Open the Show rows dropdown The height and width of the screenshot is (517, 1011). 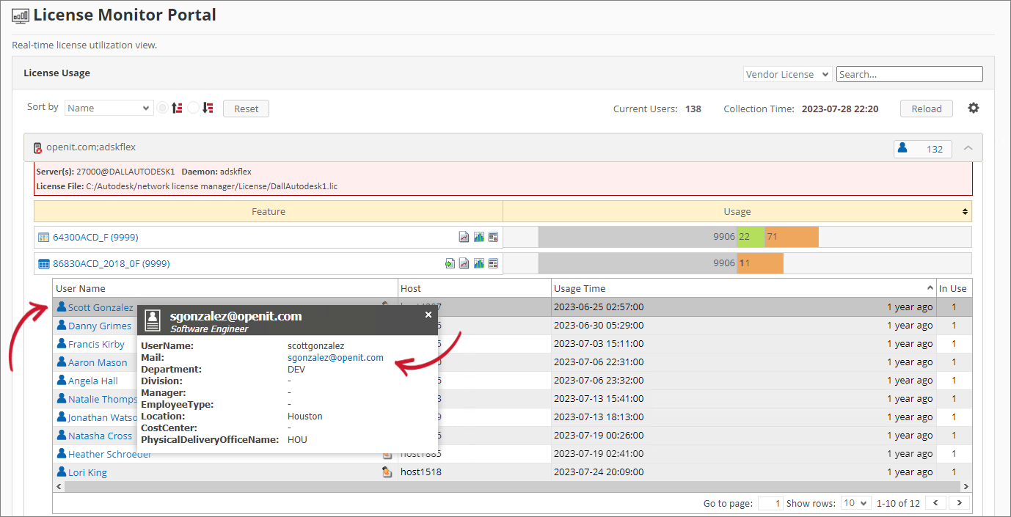[855, 503]
